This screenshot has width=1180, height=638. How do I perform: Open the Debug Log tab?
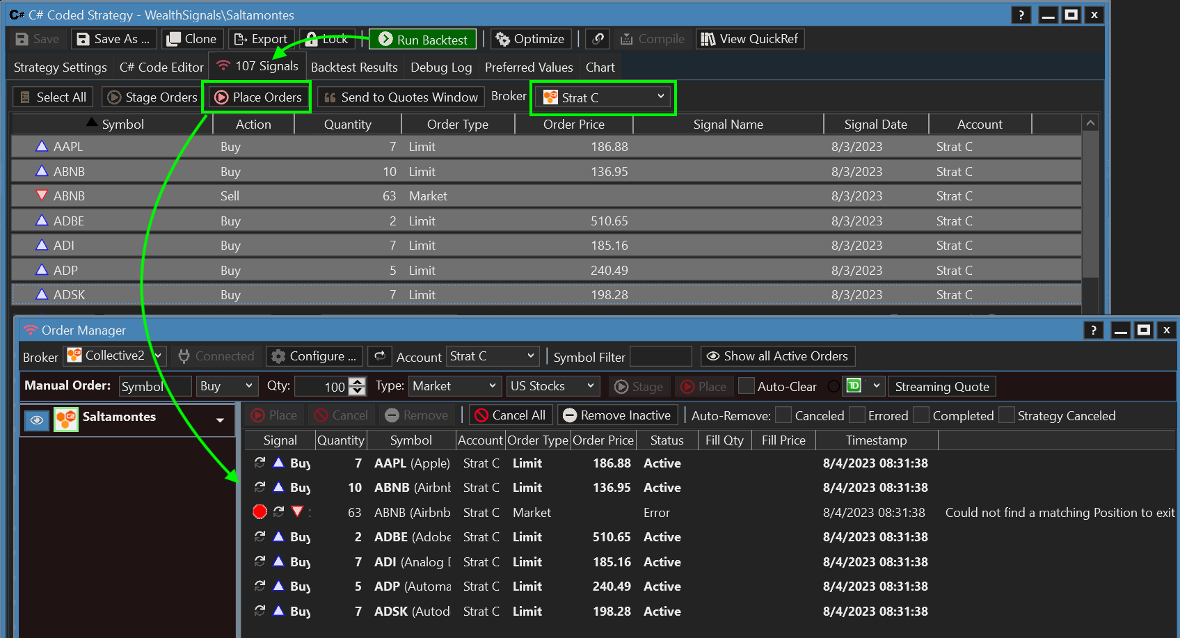click(441, 67)
